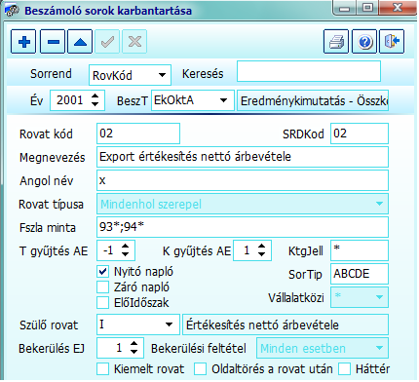Click into the Keresés search field

309,71
